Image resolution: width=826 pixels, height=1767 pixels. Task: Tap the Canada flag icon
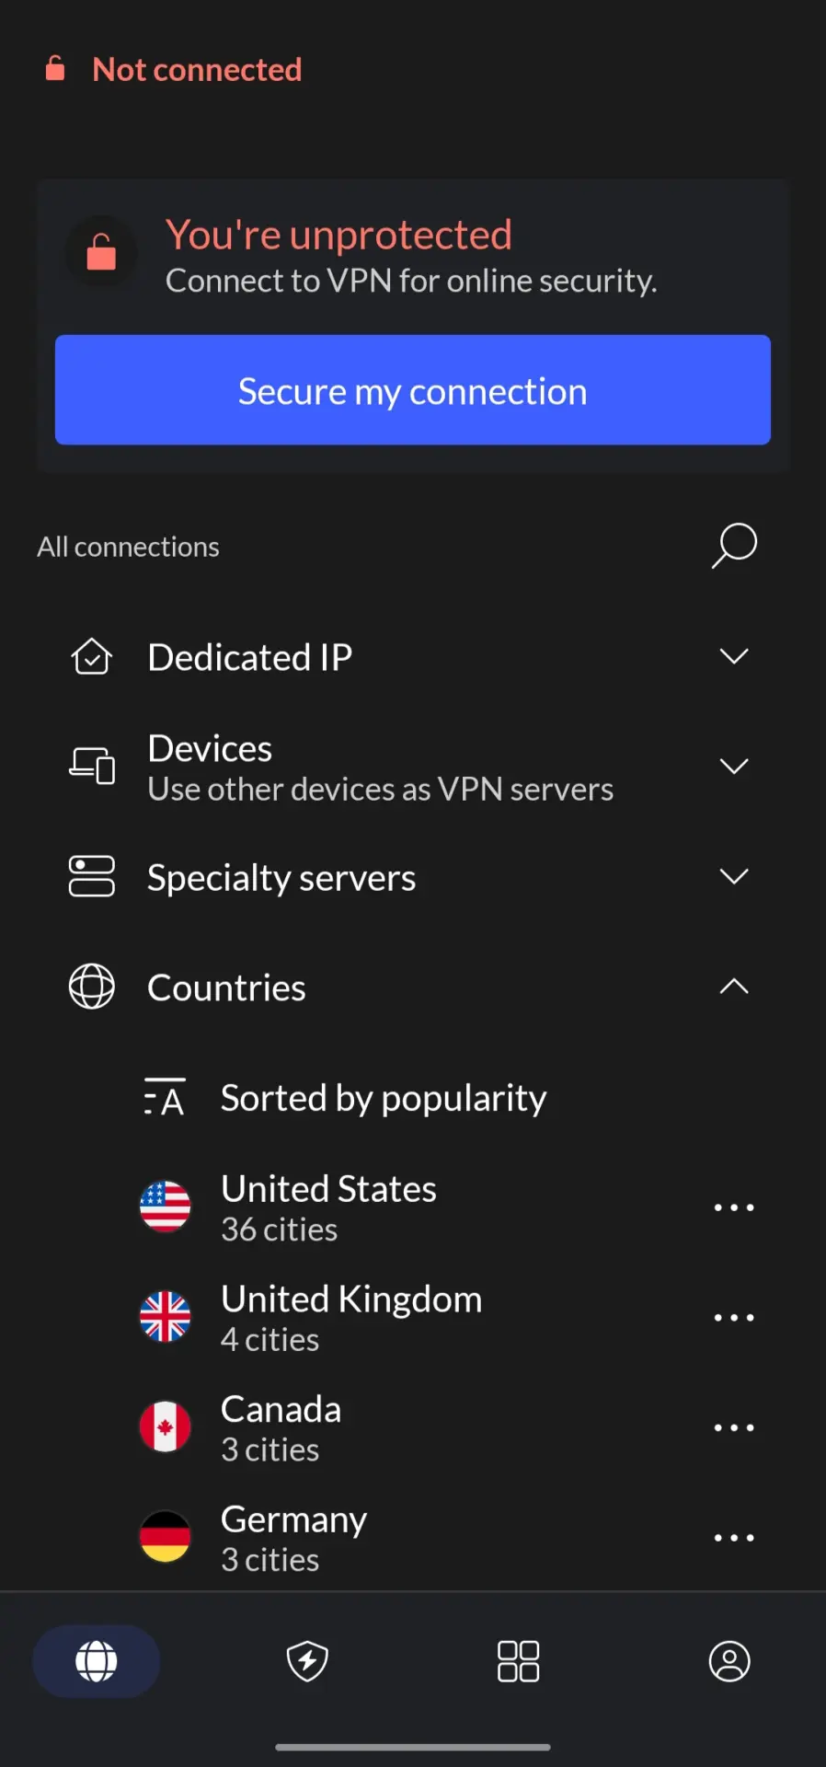pyautogui.click(x=166, y=1426)
